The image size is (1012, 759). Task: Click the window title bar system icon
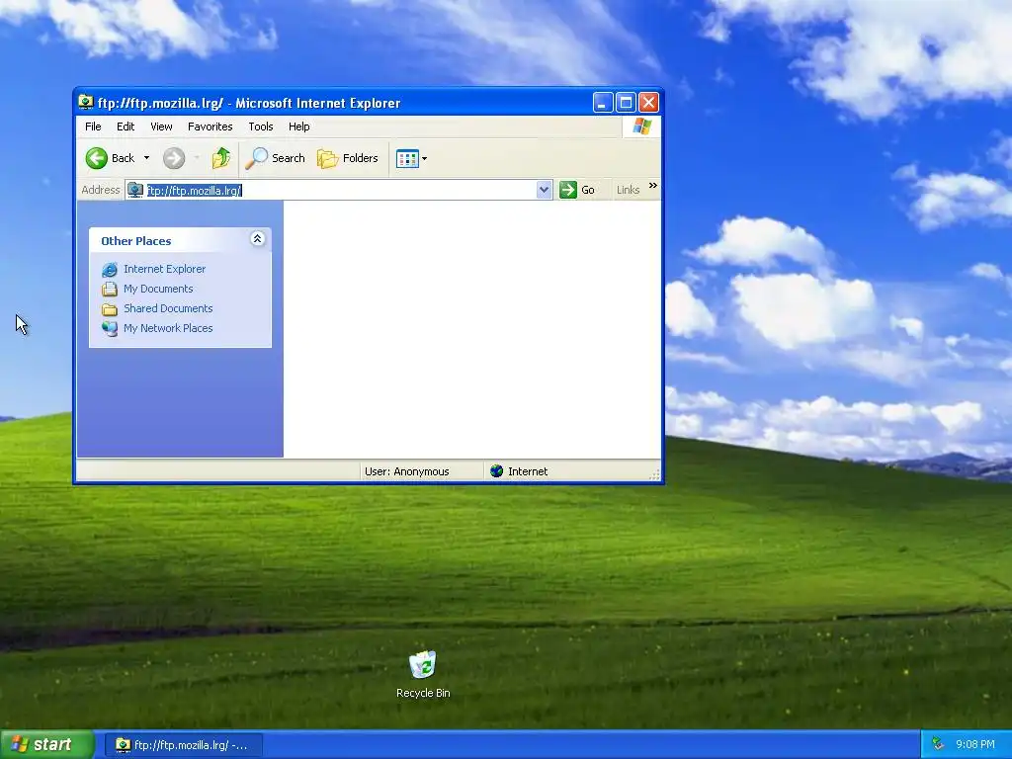(x=86, y=102)
